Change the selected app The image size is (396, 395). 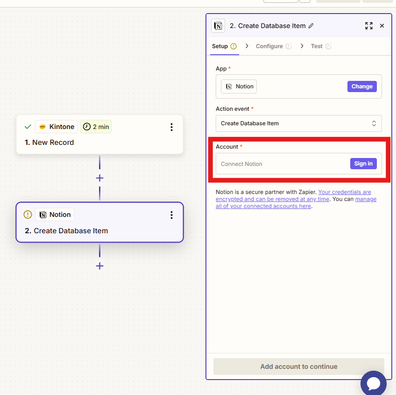[362, 86]
